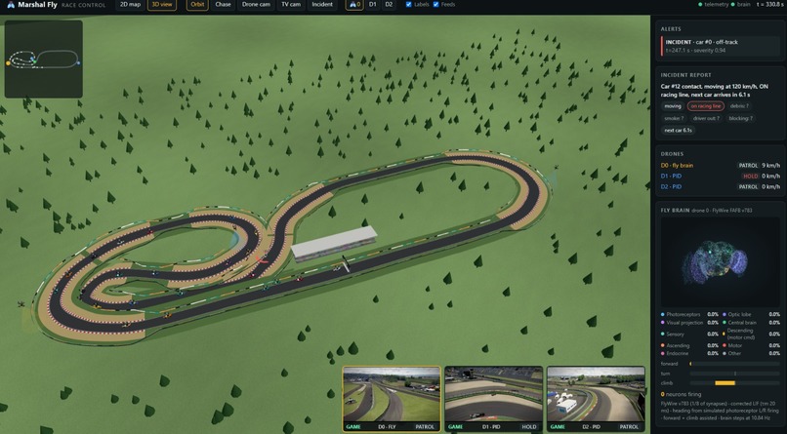787x434 pixels.
Task: Click the '9 km/h' speed value
Action: pos(770,166)
